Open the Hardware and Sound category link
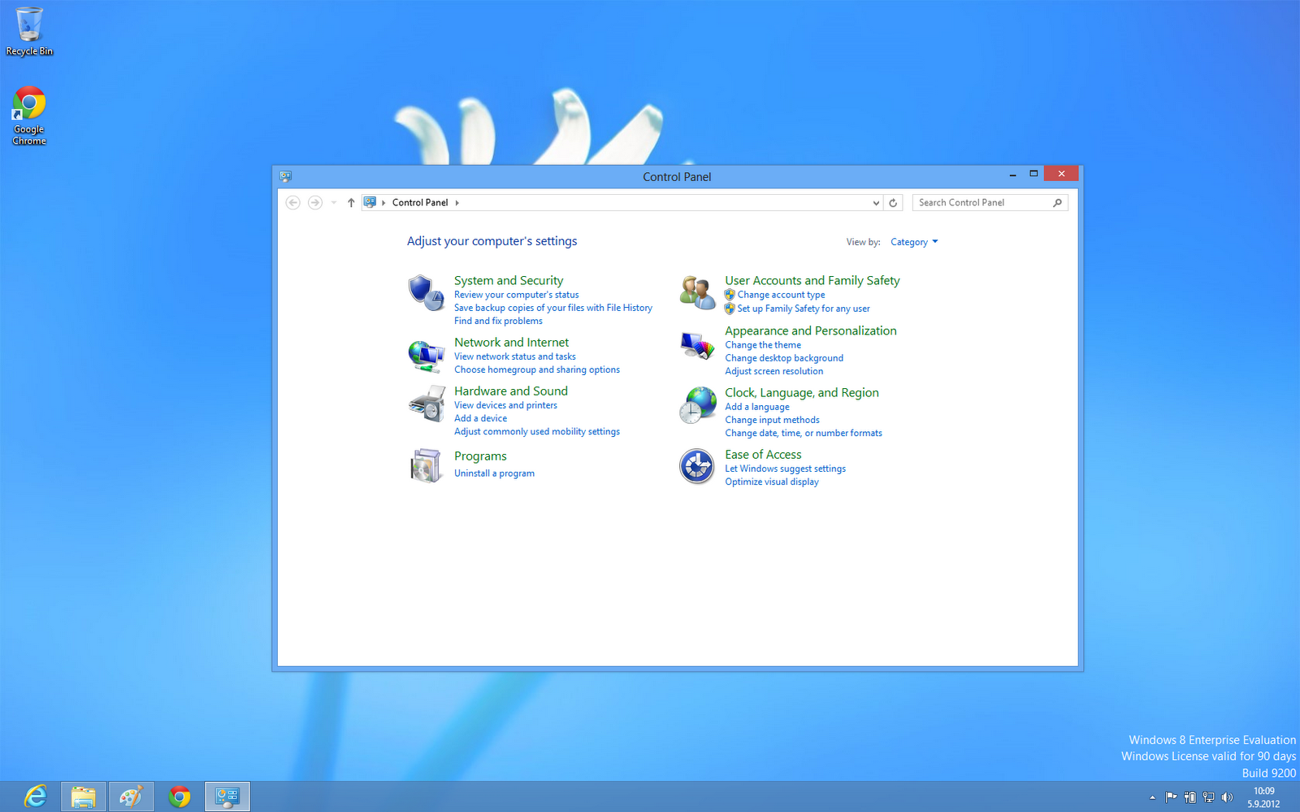 click(511, 391)
